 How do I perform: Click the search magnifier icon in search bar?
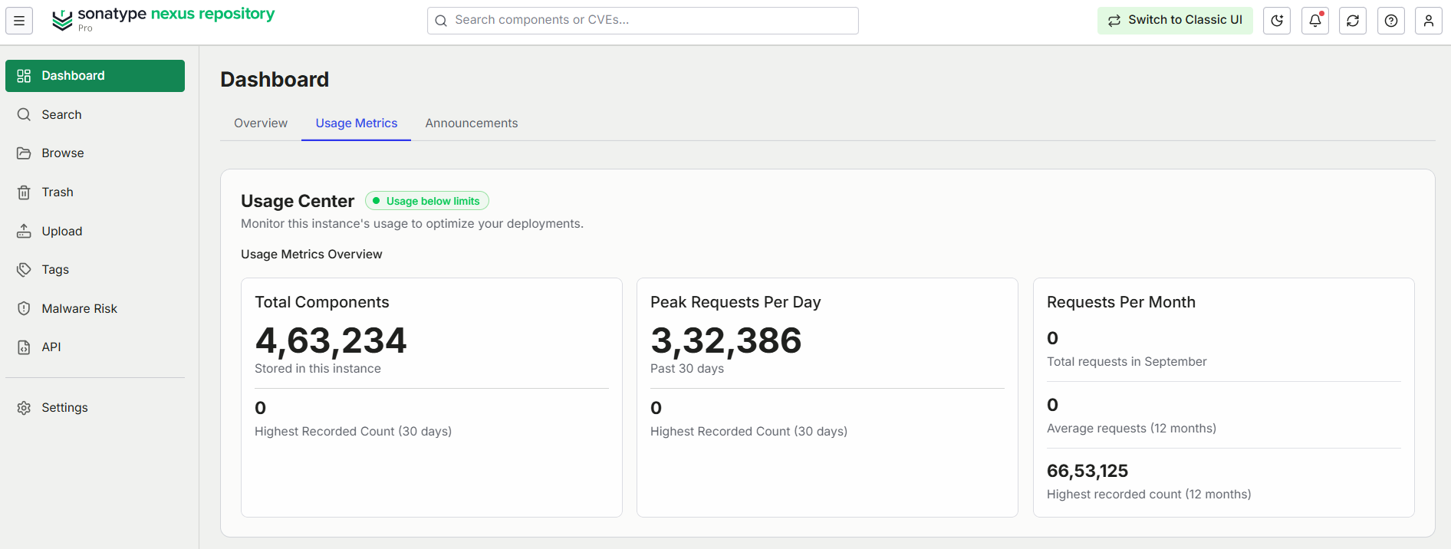coord(441,21)
